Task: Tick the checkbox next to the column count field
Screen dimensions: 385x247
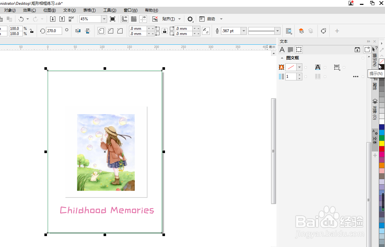Action: tap(306, 77)
